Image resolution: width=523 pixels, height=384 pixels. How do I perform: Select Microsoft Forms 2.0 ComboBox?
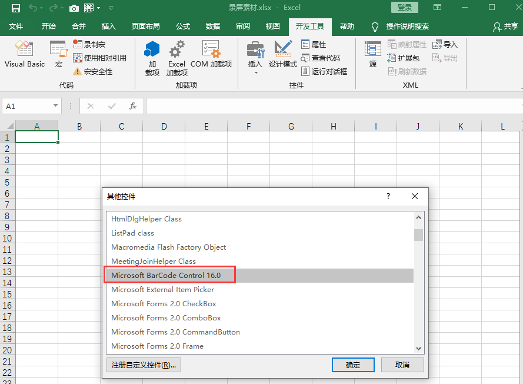coord(260,318)
